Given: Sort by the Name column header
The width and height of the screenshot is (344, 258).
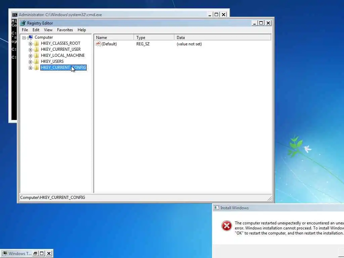Looking at the screenshot, I should click(x=114, y=38).
